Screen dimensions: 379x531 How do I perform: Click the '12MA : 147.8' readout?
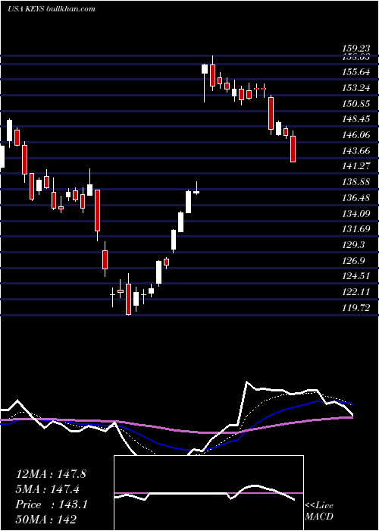(51, 474)
